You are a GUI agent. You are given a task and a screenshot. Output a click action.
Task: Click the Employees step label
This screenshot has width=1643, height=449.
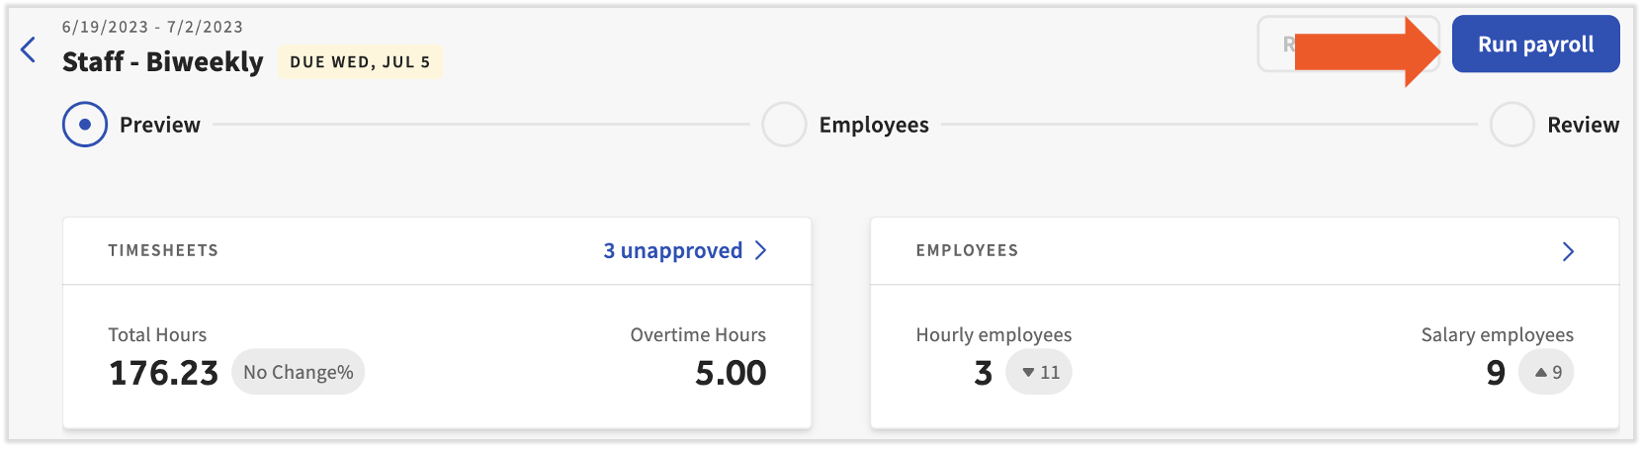(x=874, y=125)
